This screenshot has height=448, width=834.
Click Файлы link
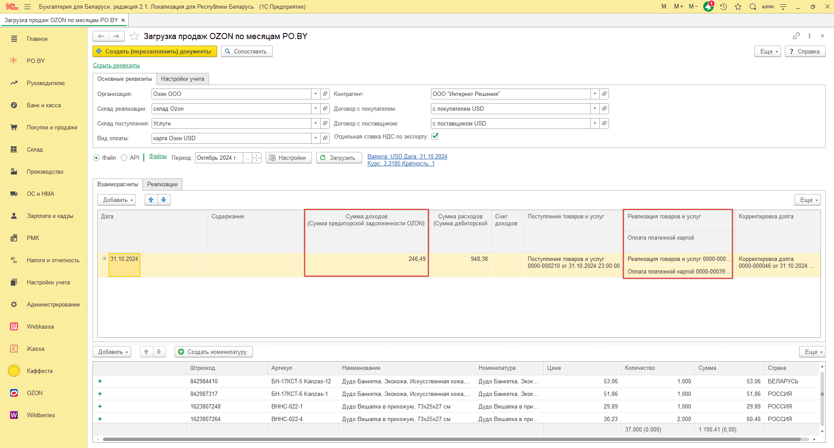[x=158, y=156]
